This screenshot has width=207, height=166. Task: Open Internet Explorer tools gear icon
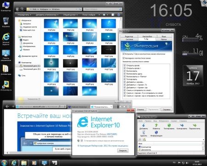(x=128, y=107)
